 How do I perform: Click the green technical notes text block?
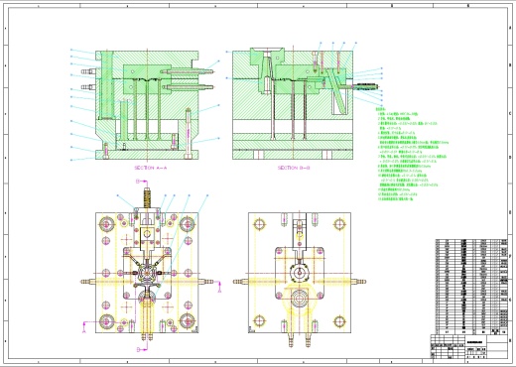tap(413, 154)
